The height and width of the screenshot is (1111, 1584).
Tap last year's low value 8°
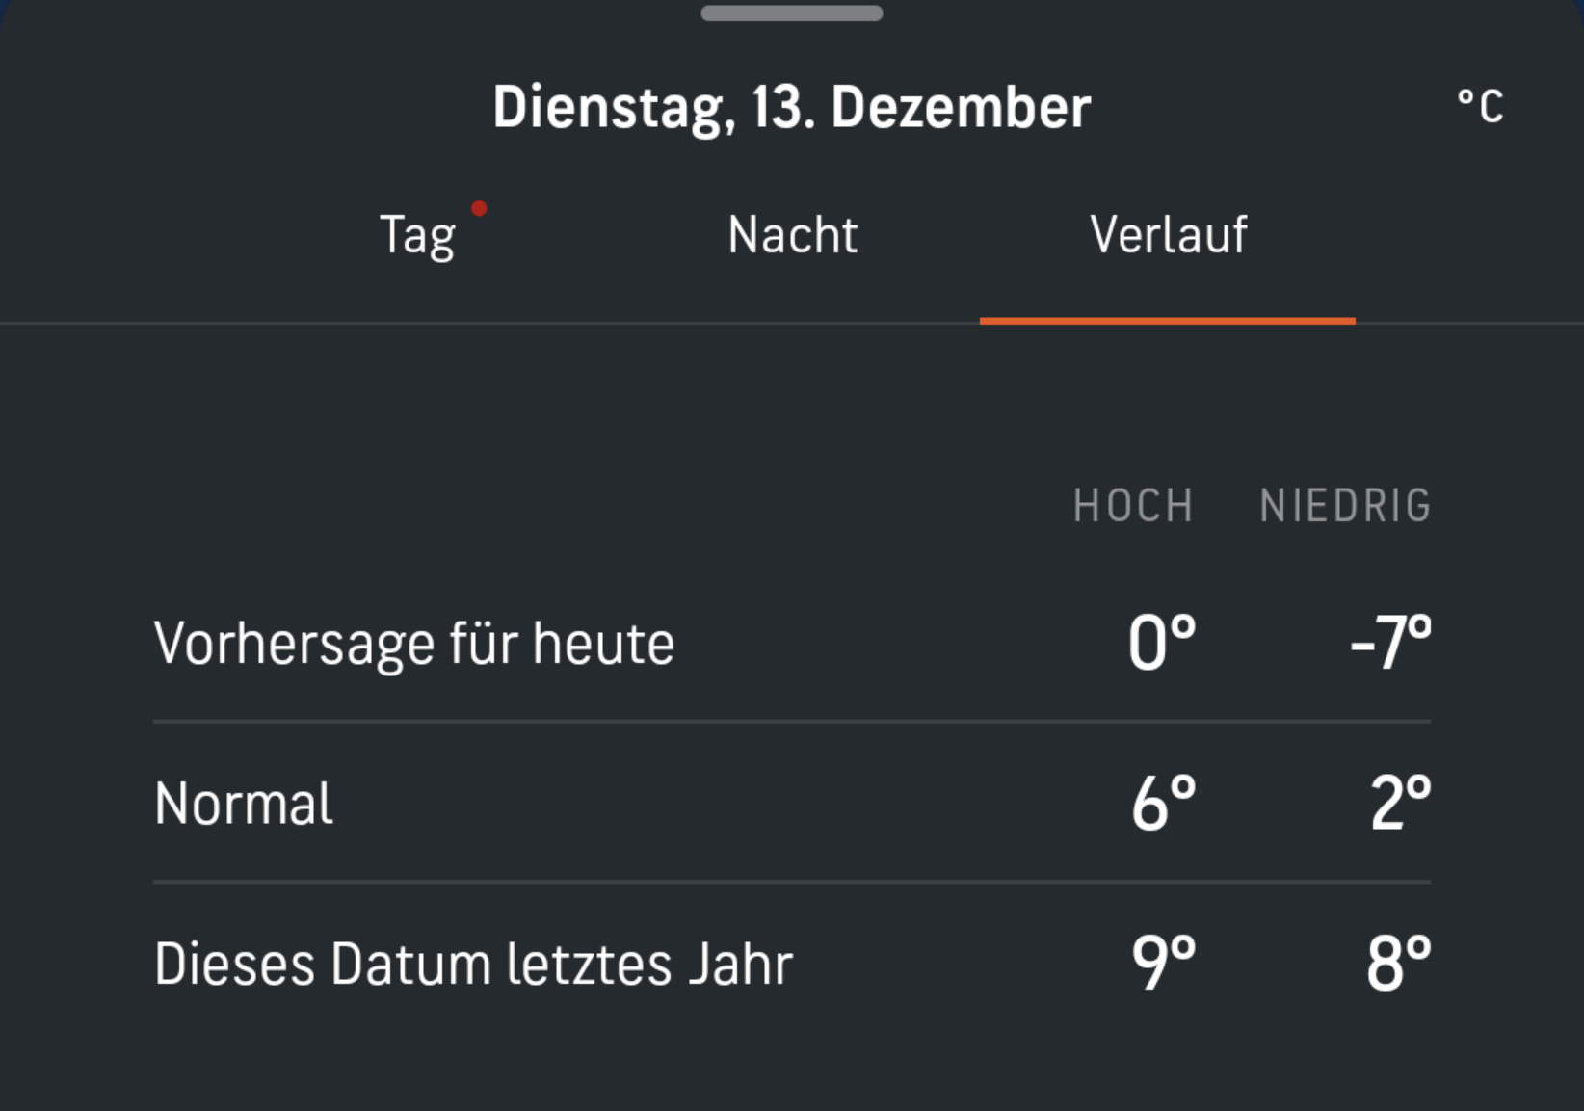tap(1399, 964)
